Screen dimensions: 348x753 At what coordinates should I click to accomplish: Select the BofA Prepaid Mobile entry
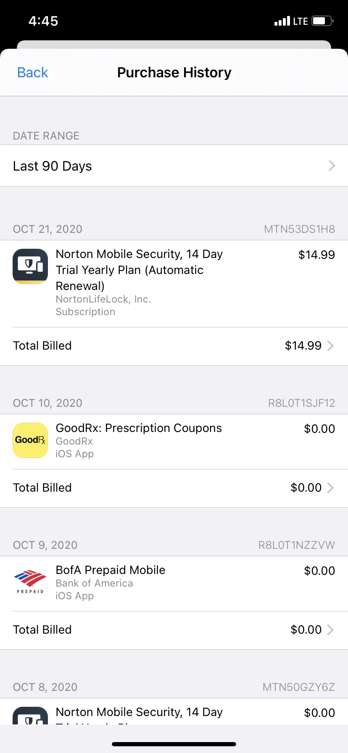[x=174, y=584]
